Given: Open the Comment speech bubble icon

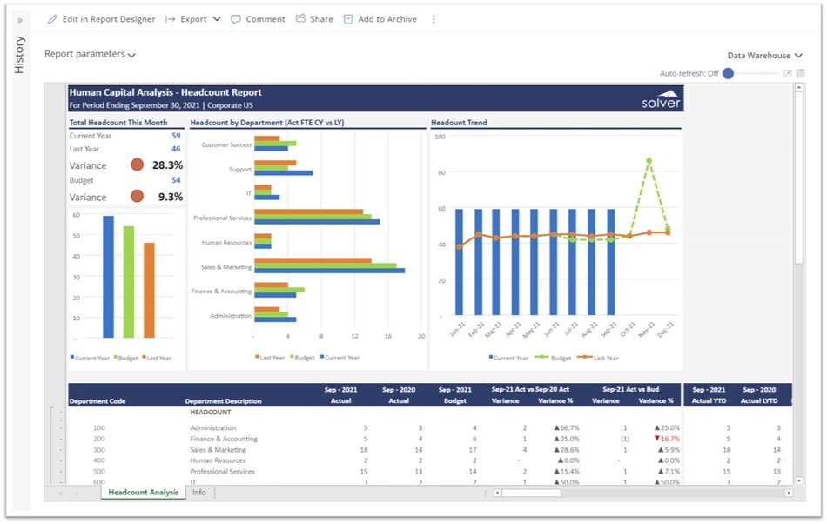Looking at the screenshot, I should 236,19.
